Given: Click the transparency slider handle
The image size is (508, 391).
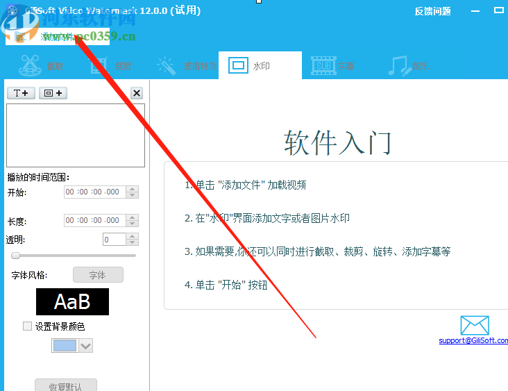Looking at the screenshot, I should click(15, 256).
